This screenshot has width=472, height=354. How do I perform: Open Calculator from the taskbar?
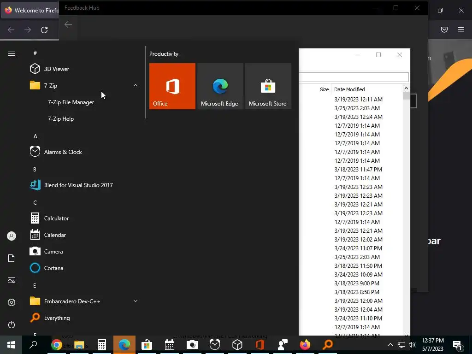[102, 344]
